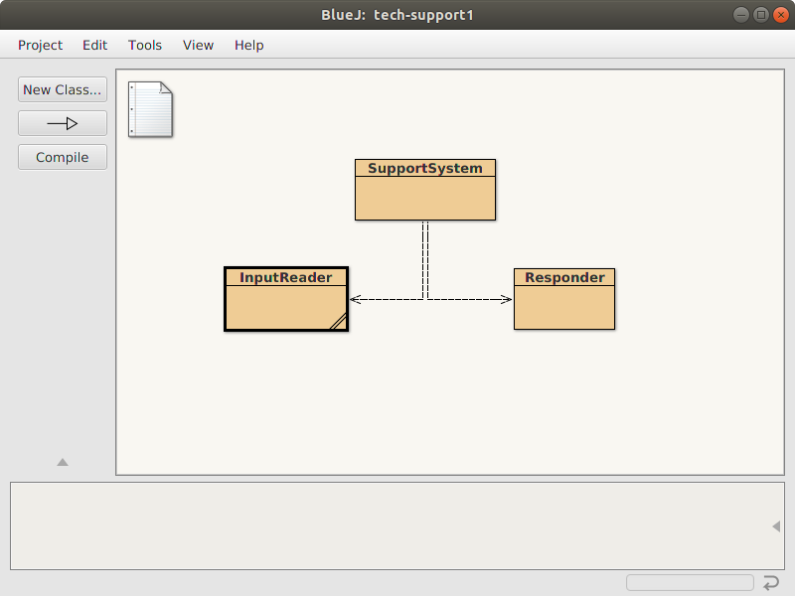Select the SupportSystem class
Screen dimensions: 795x596
(424, 189)
